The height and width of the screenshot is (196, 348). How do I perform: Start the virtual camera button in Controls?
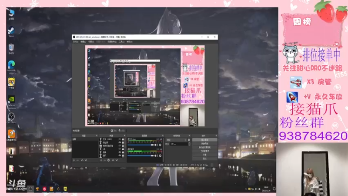point(205,147)
